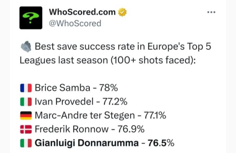Viewport: 236px width, 153px height.
Task: Click the gold verified badge
Action: [x=123, y=12]
